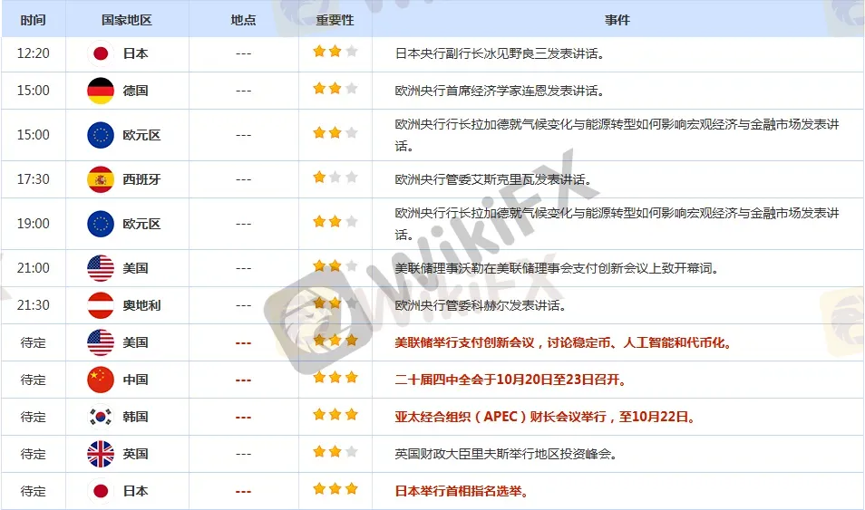Click the 地点 column header
Image resolution: width=865 pixels, height=510 pixels.
coord(243,20)
